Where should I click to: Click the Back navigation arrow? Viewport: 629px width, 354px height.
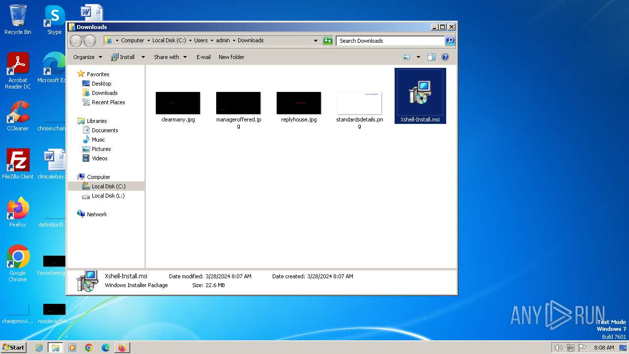76,41
